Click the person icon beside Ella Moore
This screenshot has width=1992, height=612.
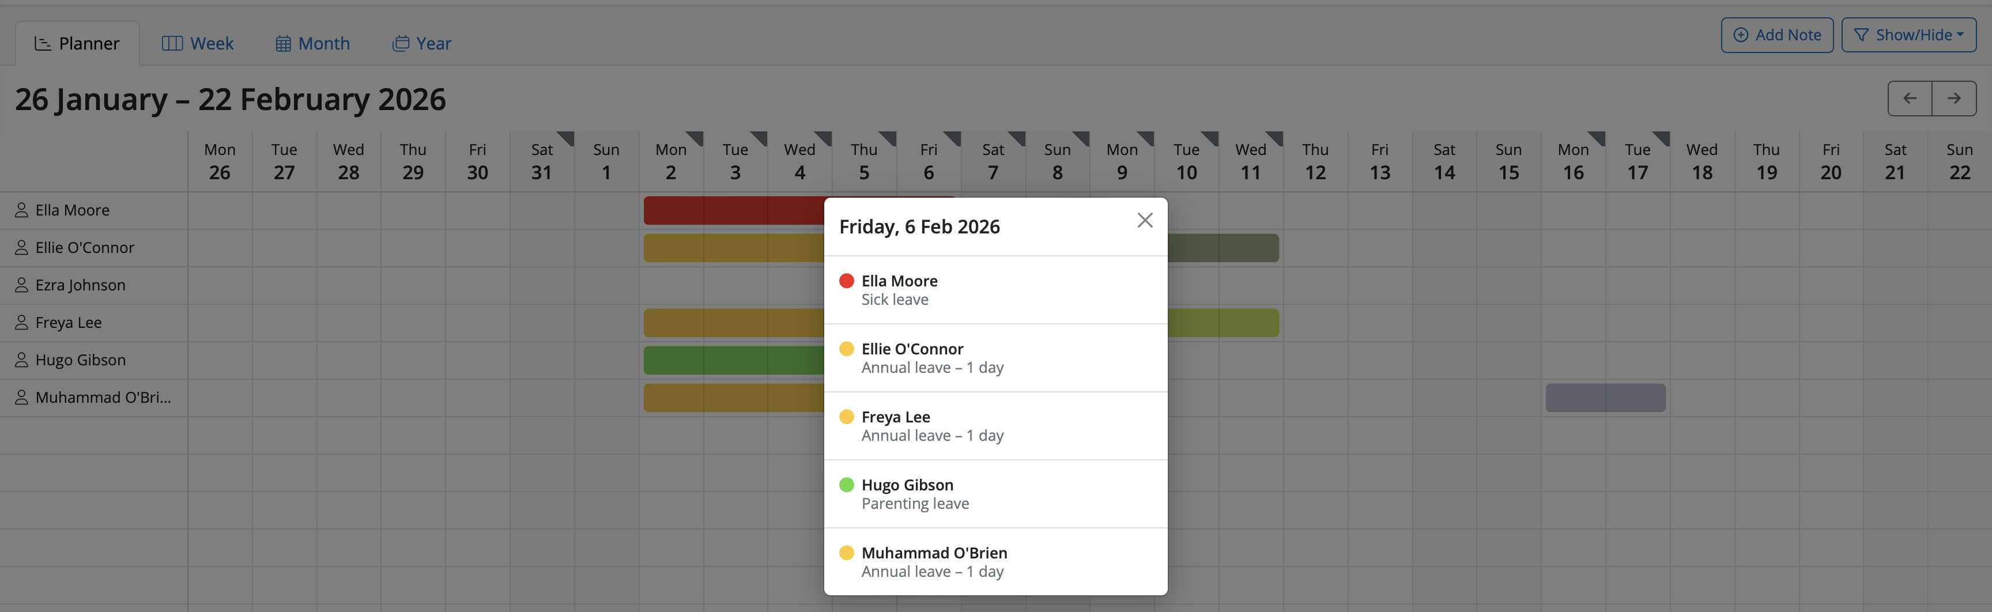coord(22,210)
